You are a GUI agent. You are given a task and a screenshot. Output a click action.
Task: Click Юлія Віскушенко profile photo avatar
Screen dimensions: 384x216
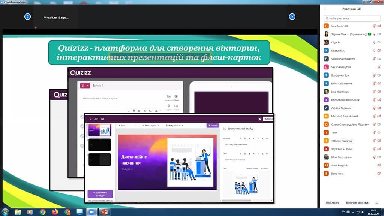[326, 157]
